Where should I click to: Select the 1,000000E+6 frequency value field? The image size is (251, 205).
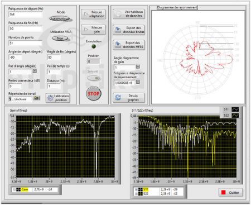pyautogui.click(x=124, y=83)
